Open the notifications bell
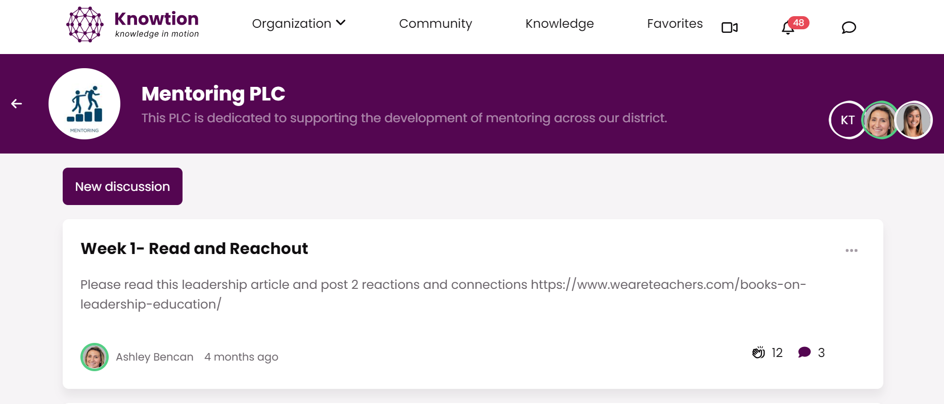The image size is (944, 404). click(788, 28)
